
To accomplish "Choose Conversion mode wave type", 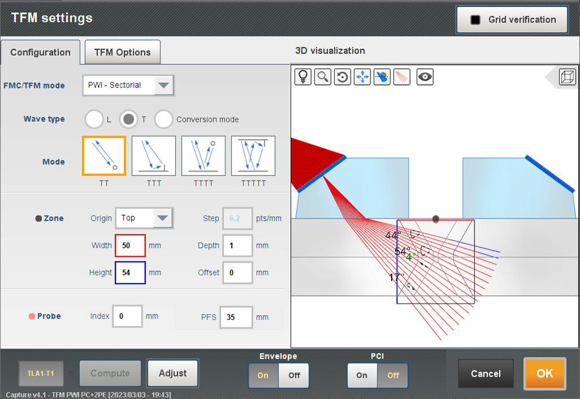I will (x=164, y=119).
